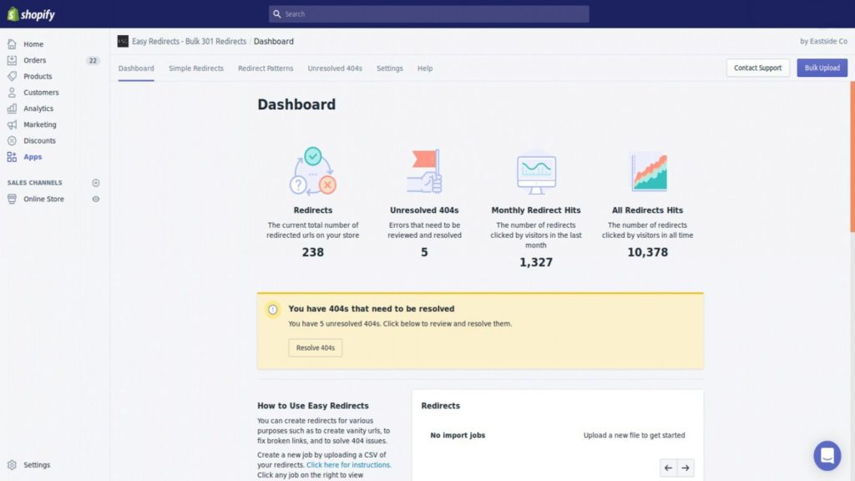
Task: Focus the top Search field
Action: point(428,14)
